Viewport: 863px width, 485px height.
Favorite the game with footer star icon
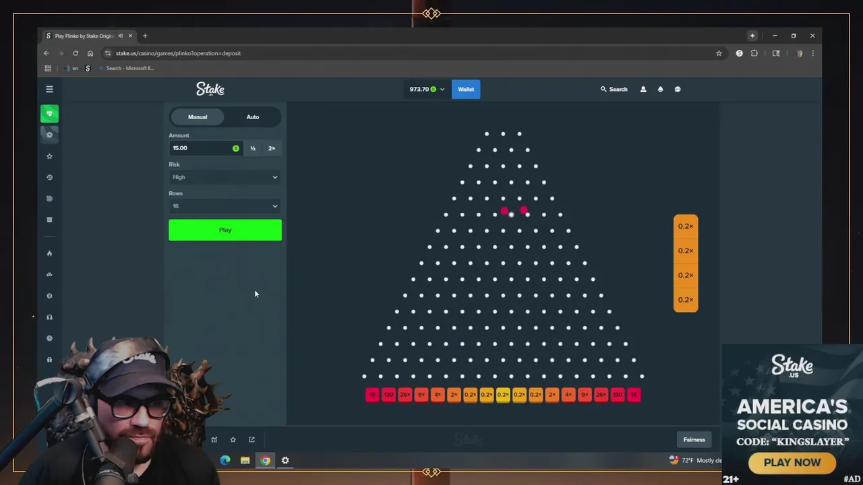pyautogui.click(x=233, y=440)
